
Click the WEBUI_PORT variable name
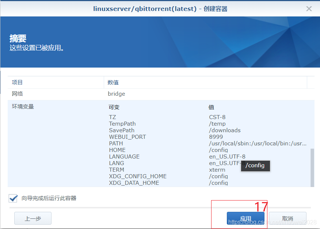click(x=127, y=137)
